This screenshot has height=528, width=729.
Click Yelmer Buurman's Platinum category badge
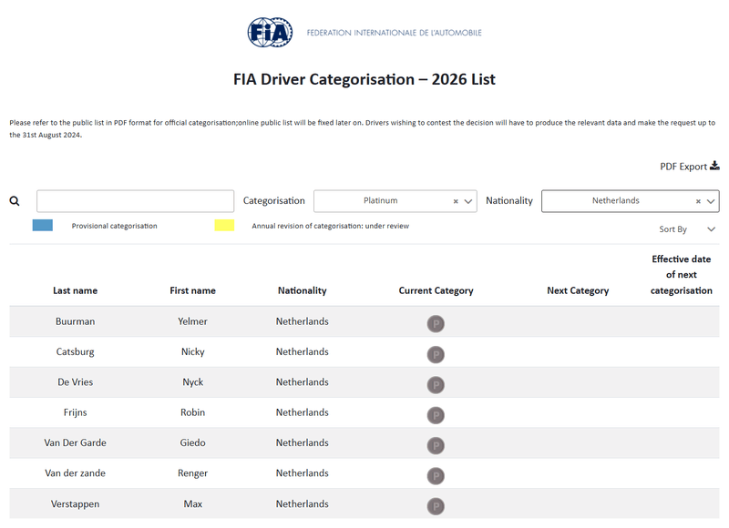click(x=436, y=324)
